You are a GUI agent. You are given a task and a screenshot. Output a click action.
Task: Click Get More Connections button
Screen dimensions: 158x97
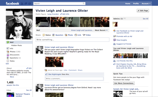tap(124, 83)
